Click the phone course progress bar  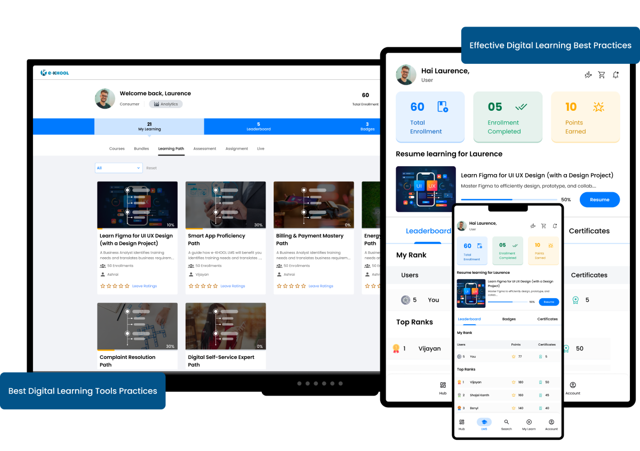tap(507, 302)
